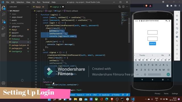Open the Selection menu
Screen dimensions: 182x102
20,2
